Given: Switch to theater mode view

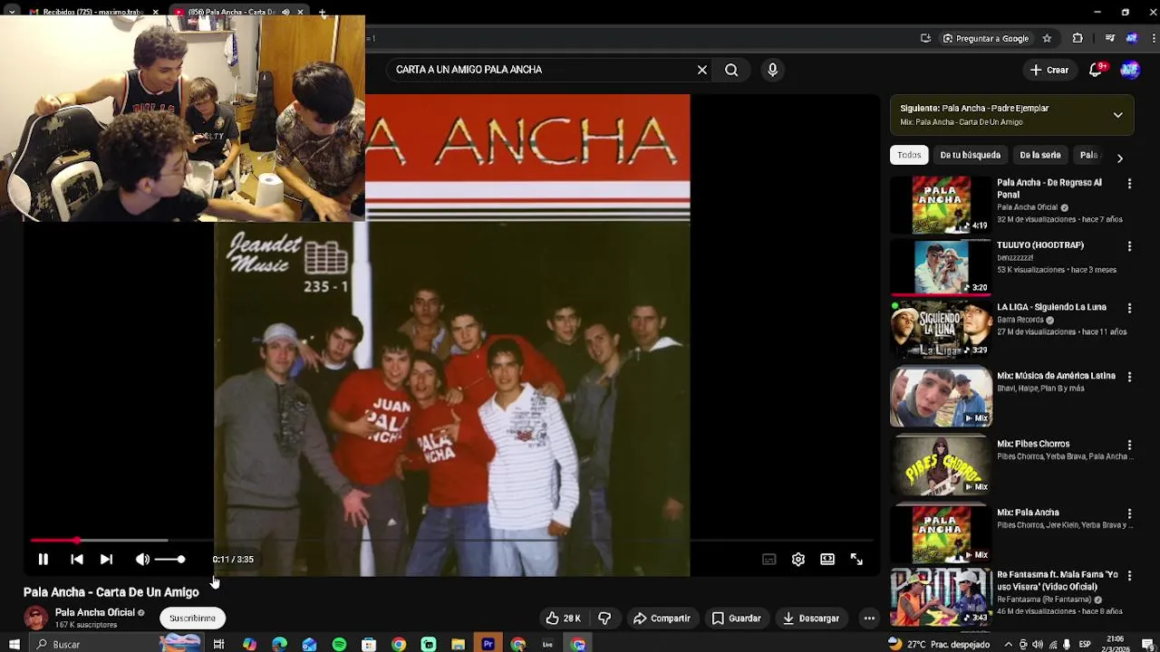Looking at the screenshot, I should [827, 560].
